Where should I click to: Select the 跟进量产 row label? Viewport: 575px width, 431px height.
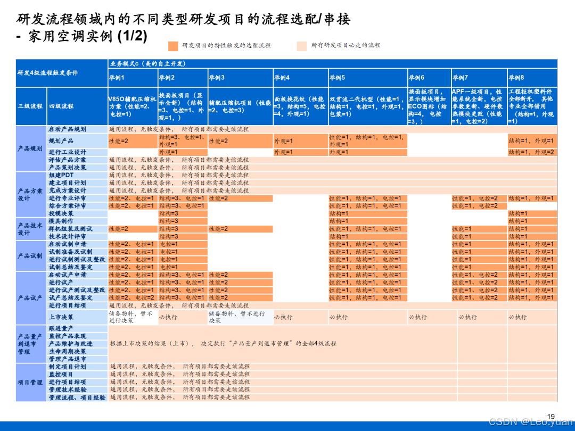click(x=77, y=328)
